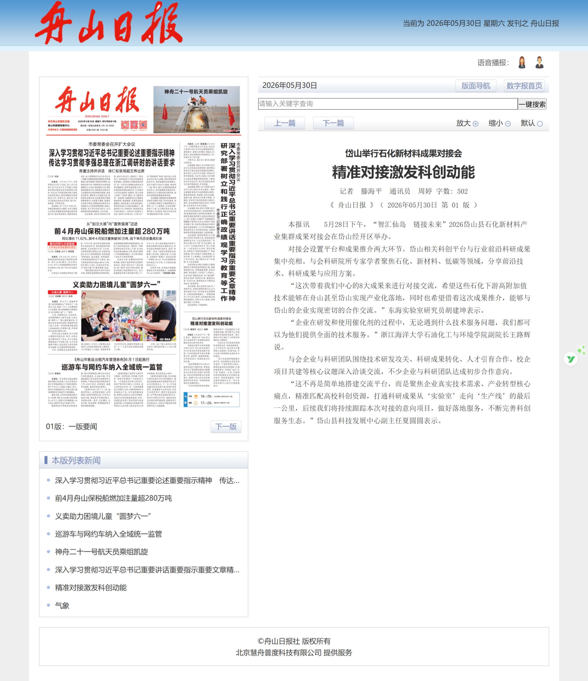Click the article headline 精准对接激发科创动能
Image resolution: width=588 pixels, height=681 pixels.
[404, 172]
